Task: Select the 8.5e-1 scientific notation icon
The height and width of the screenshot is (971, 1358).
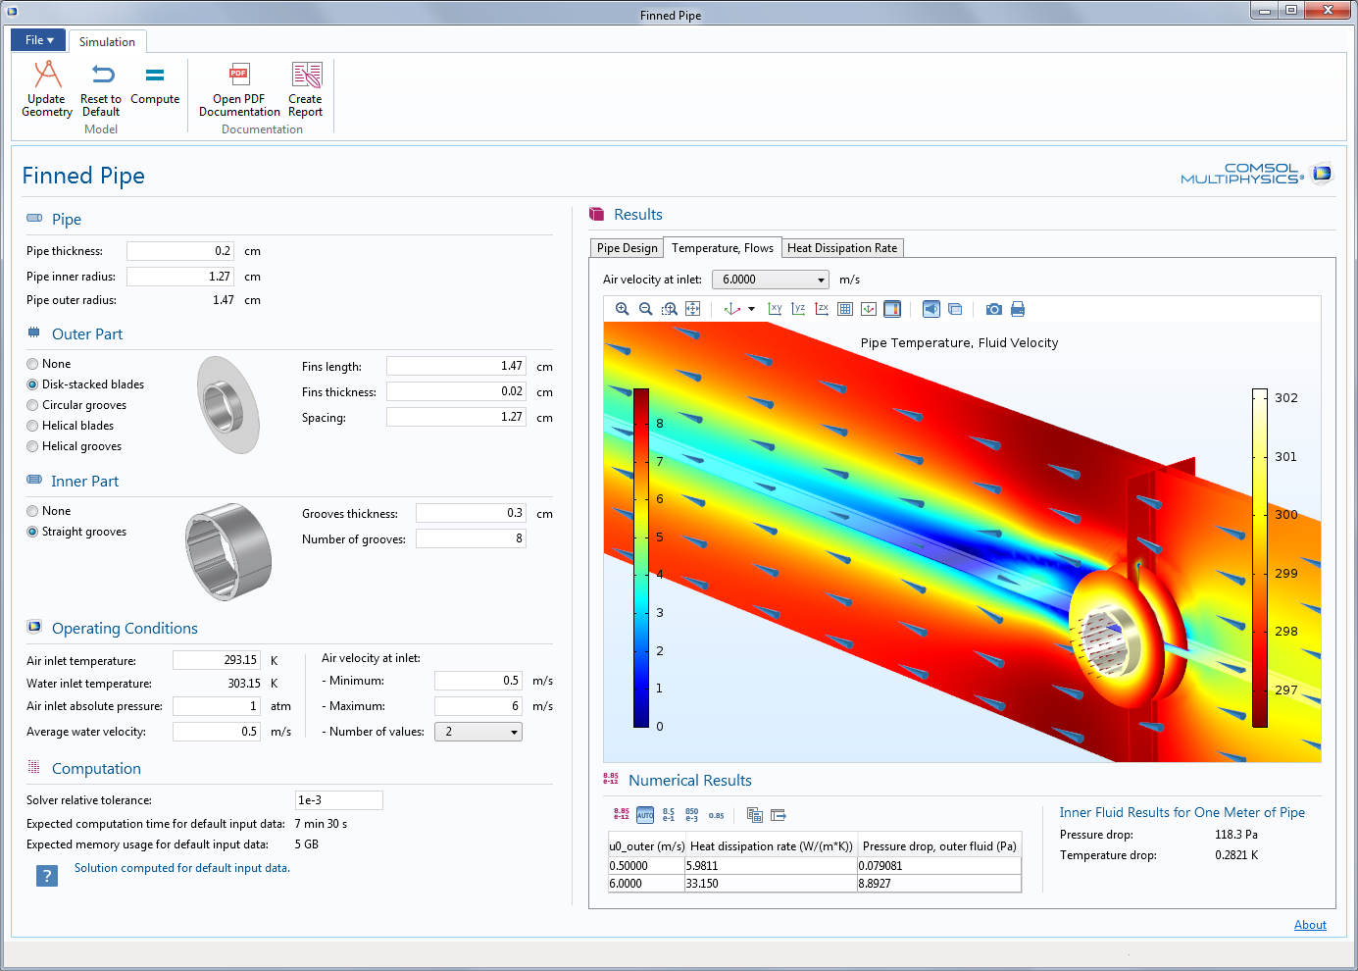Action: click(x=669, y=814)
